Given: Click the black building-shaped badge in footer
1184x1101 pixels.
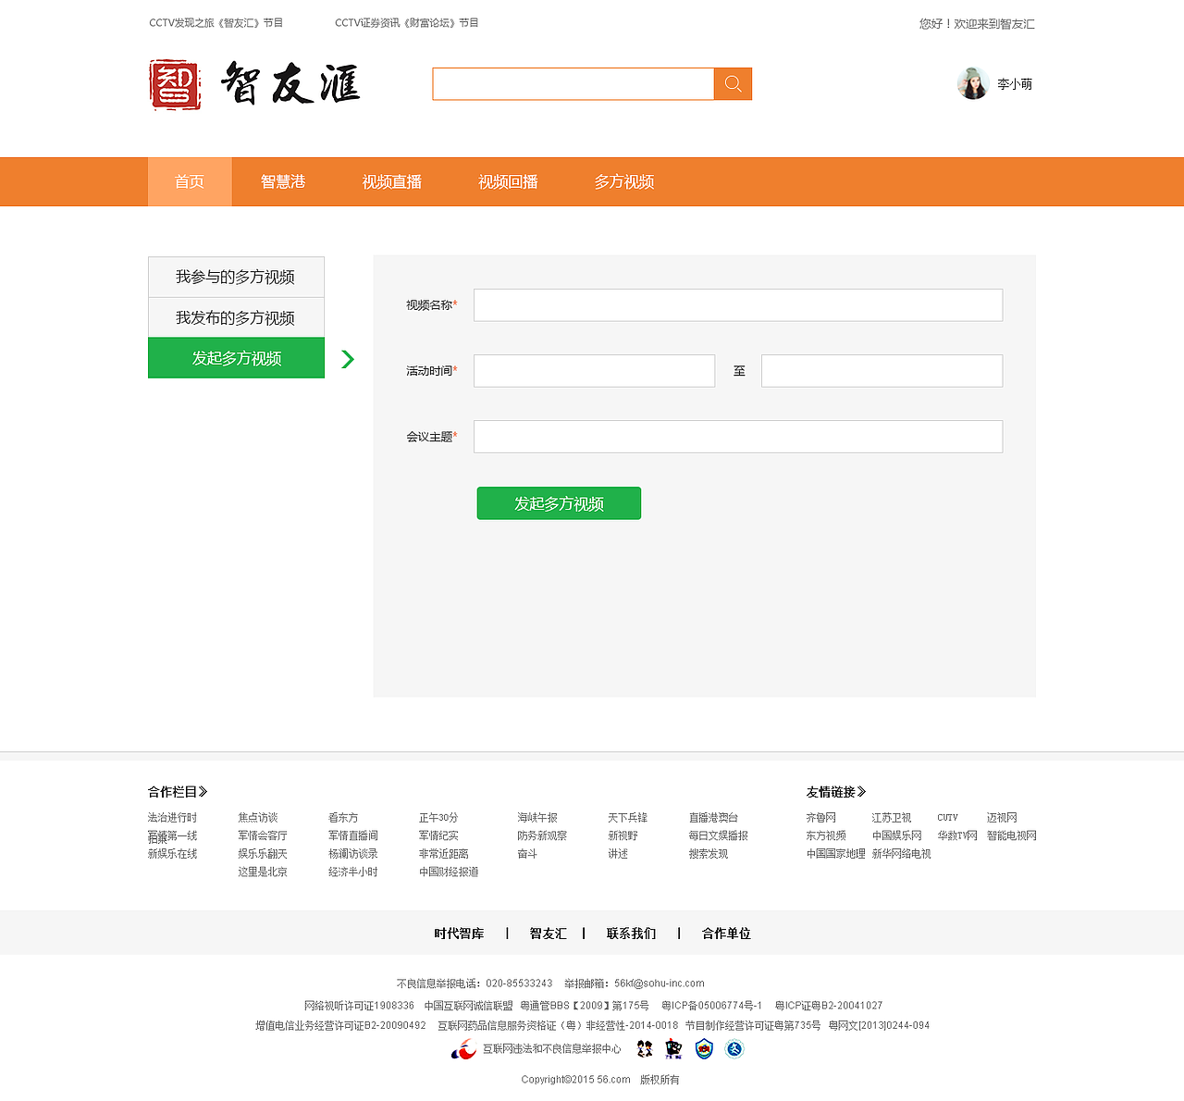Looking at the screenshot, I should click(x=672, y=1048).
